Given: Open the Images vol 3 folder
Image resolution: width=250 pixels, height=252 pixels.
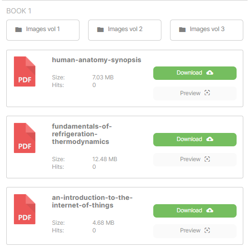Looking at the screenshot, I should tap(207, 30).
